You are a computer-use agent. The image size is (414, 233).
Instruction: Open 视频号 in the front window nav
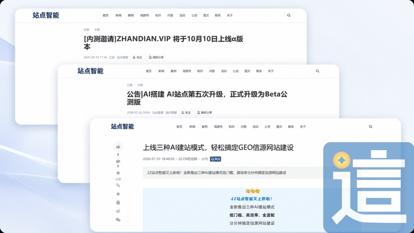point(218,127)
